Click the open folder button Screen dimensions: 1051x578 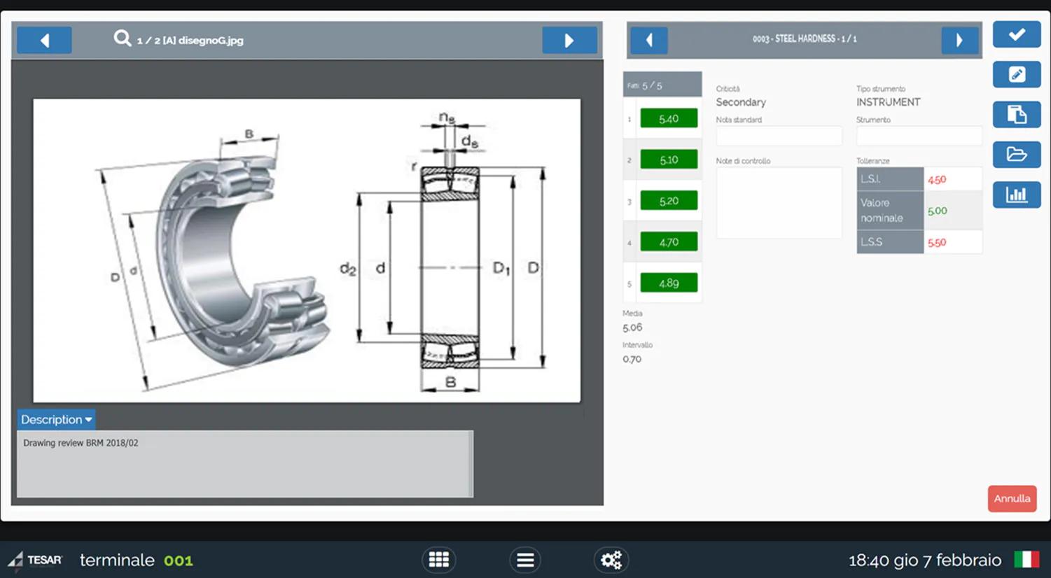pyautogui.click(x=1017, y=155)
